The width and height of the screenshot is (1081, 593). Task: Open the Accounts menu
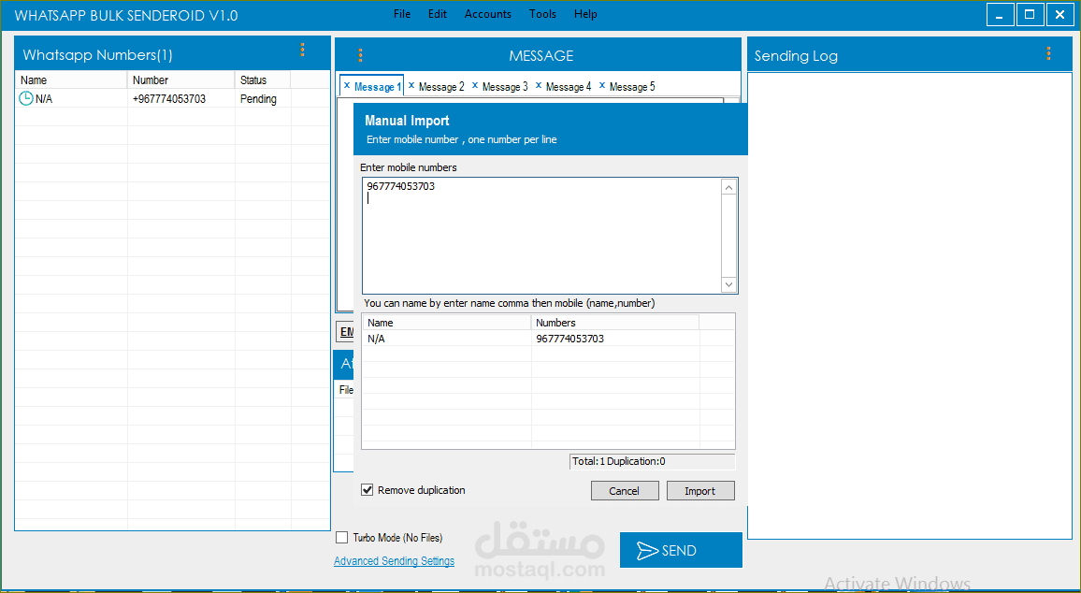[x=488, y=14]
